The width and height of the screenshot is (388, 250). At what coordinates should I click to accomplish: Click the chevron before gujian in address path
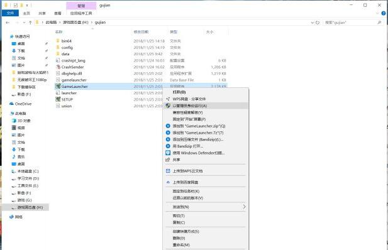point(92,23)
